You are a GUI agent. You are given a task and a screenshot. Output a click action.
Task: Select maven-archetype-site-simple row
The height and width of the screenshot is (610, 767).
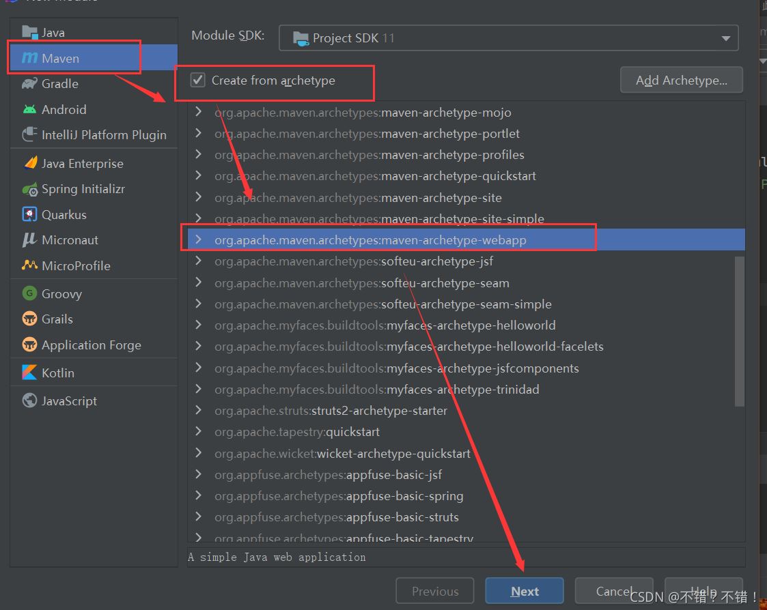click(x=466, y=218)
